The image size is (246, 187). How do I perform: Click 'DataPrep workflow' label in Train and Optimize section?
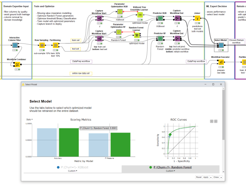click(x=81, y=62)
